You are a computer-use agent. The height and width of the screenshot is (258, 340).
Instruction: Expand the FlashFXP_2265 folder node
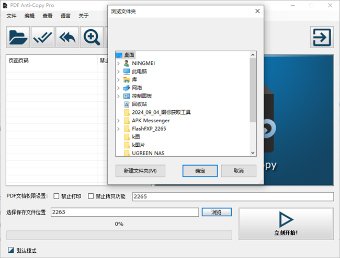pos(118,129)
